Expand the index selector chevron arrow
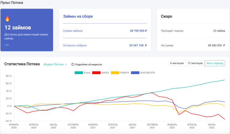 coord(66,64)
